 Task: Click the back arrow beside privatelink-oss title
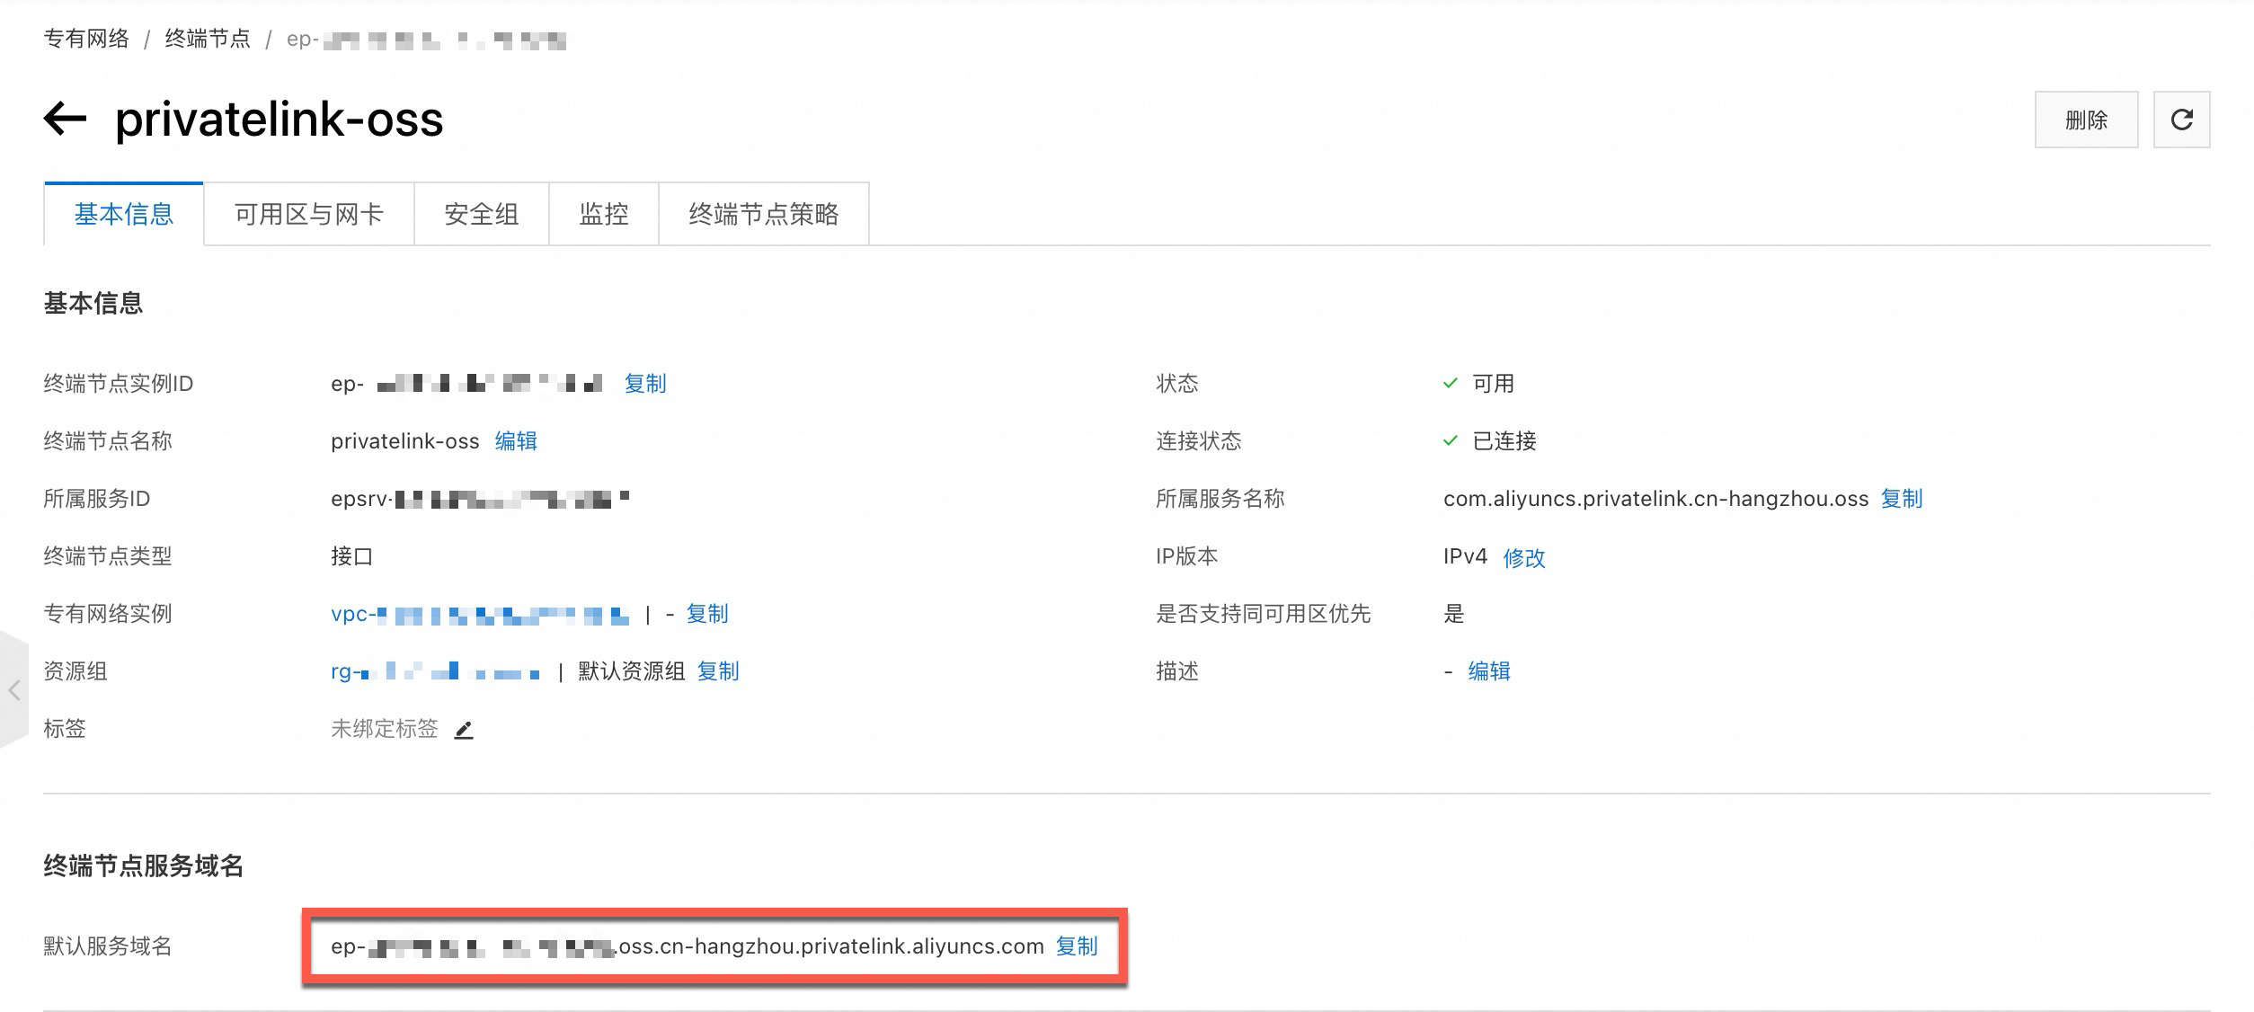click(x=65, y=119)
